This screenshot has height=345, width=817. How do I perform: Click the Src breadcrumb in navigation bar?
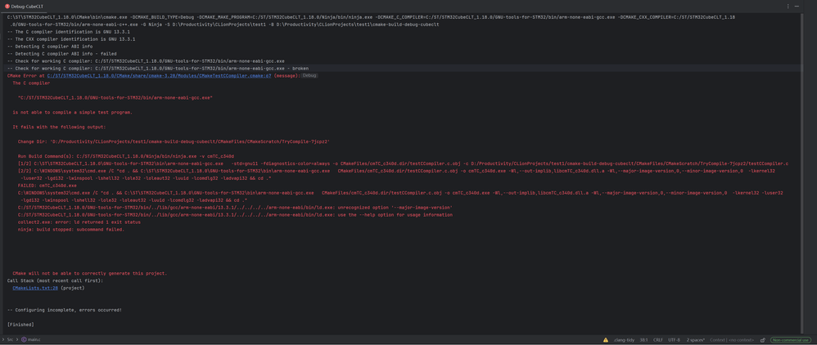[10, 339]
